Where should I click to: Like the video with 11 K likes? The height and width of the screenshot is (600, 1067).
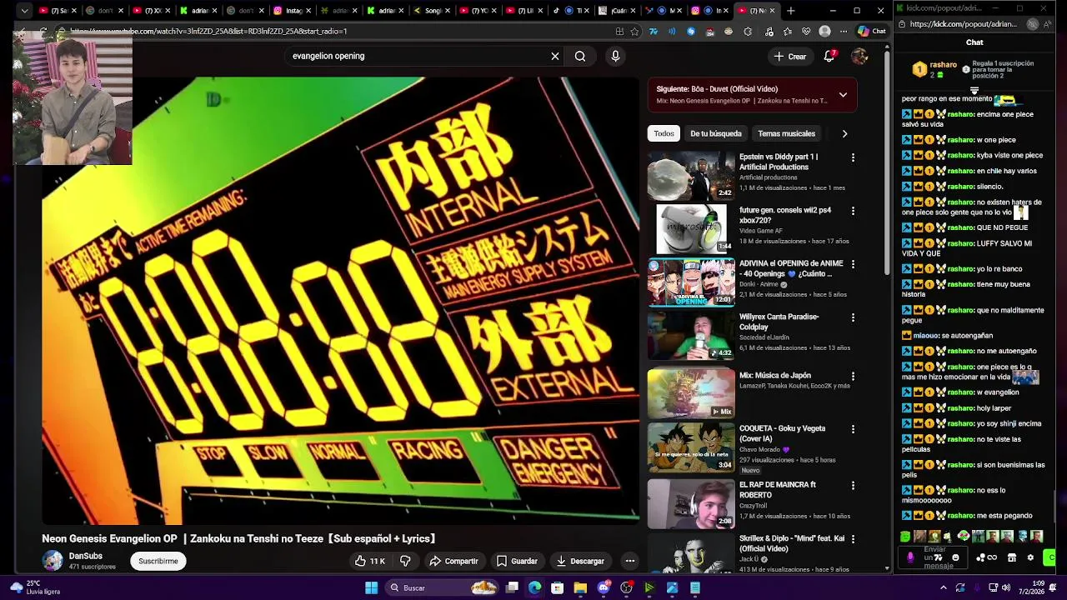click(x=369, y=561)
